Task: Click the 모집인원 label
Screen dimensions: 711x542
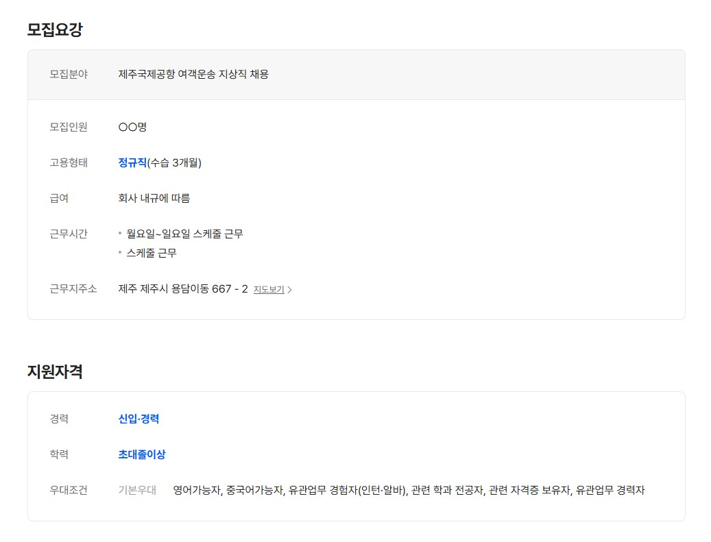Action: pos(69,127)
